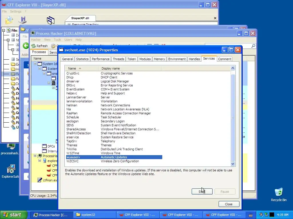Select the explorer process icon
Image resolution: width=293 pixels, height=219 pixels.
click(44, 161)
